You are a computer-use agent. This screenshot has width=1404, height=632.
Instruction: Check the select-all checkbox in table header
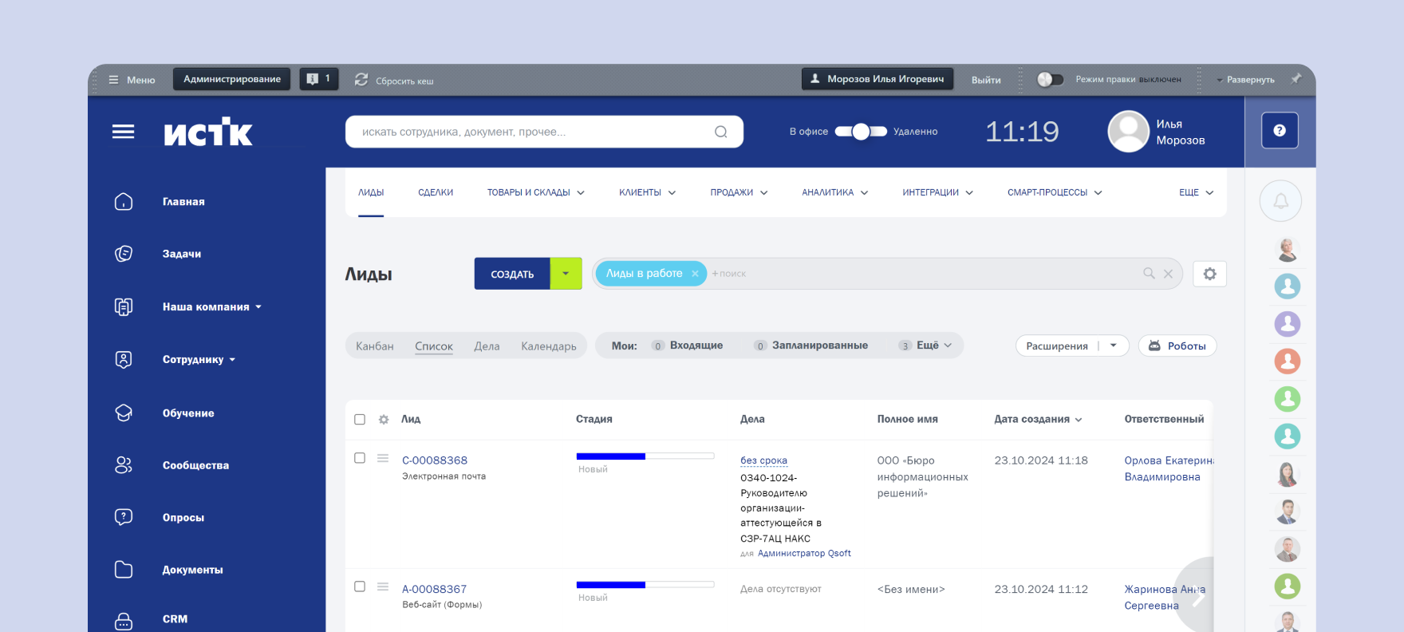[360, 420]
